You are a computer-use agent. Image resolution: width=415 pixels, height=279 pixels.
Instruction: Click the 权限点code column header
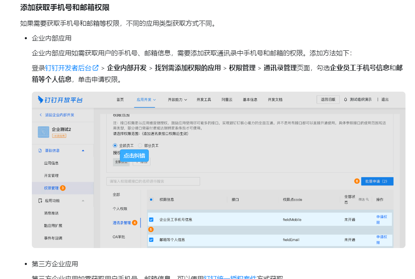click(293, 199)
